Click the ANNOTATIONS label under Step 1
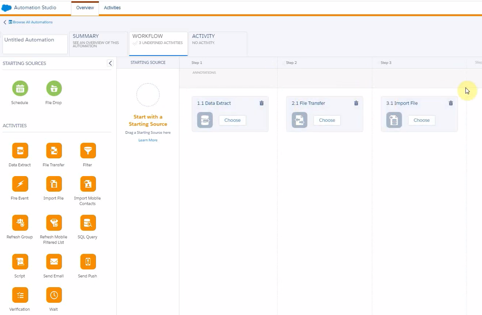 point(204,73)
